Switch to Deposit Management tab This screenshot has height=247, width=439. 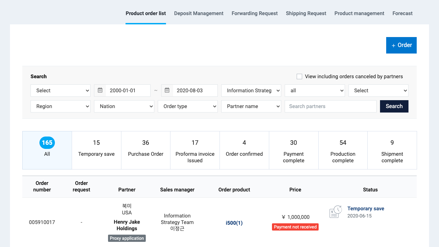tap(199, 13)
